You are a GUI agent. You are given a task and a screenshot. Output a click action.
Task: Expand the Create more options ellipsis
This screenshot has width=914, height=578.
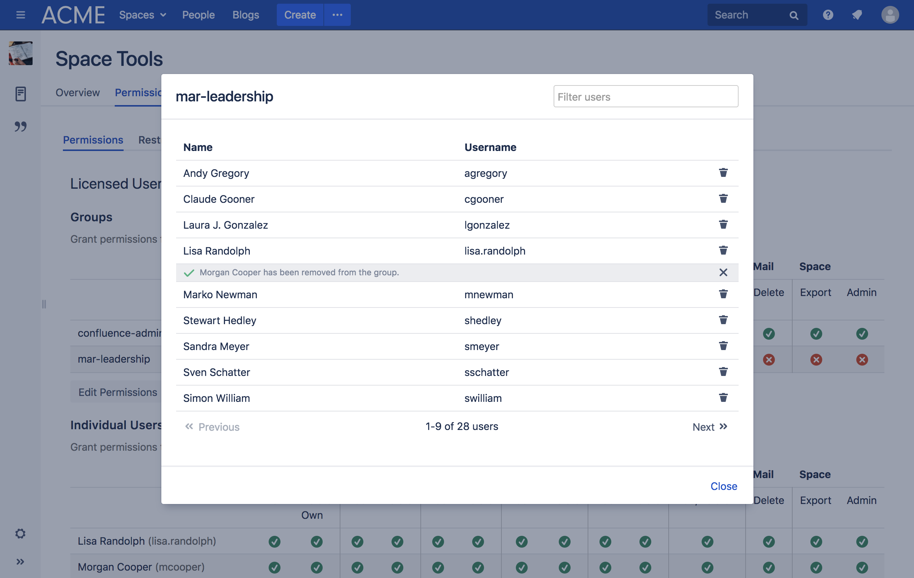tap(337, 15)
